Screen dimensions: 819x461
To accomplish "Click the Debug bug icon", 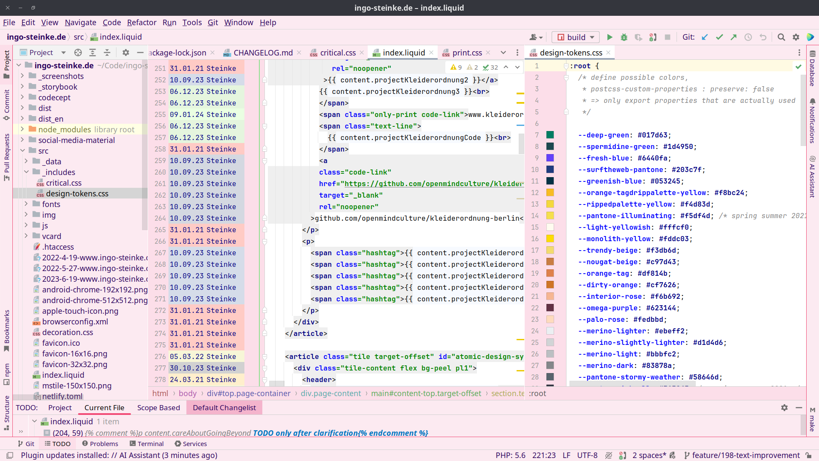I will click(x=624, y=37).
